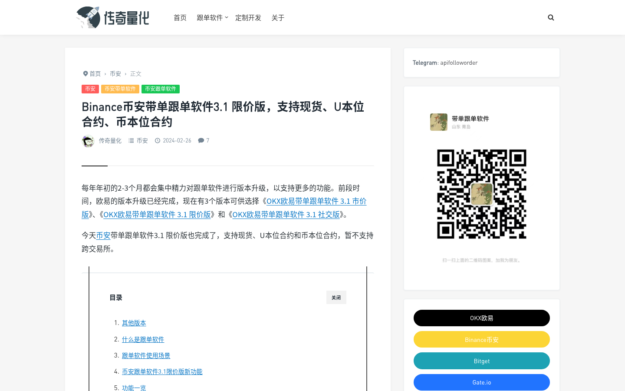Image resolution: width=625 pixels, height=391 pixels.
Task: Select the orange 币安带单软件 tag
Action: (120, 89)
